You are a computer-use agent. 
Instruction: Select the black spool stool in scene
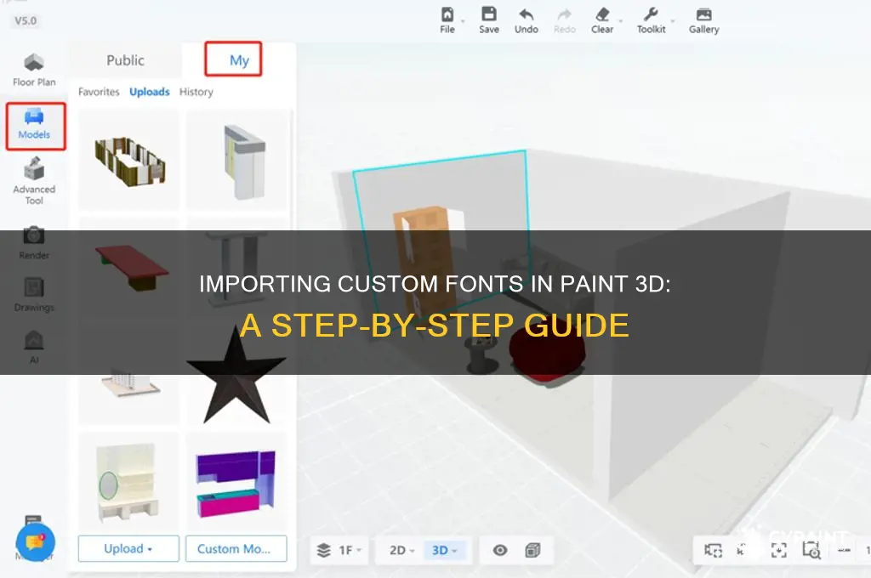[x=481, y=355]
